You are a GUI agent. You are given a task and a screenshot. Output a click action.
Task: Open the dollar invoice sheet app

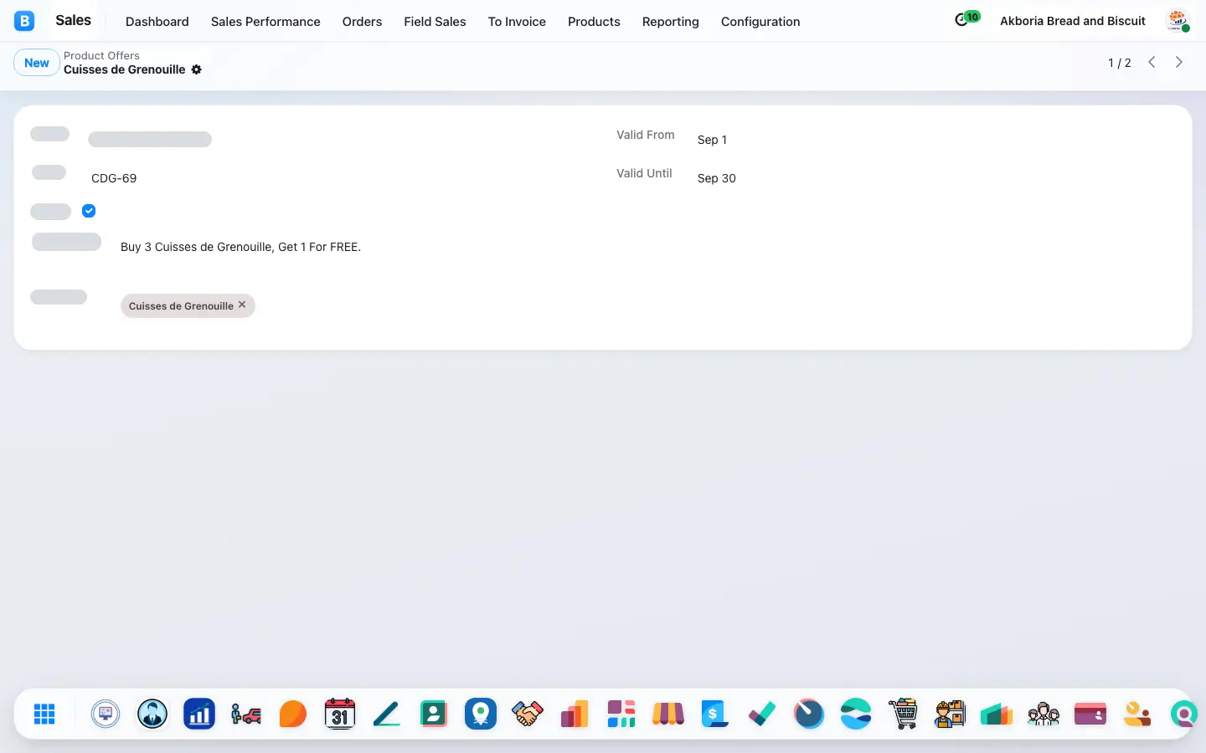tap(715, 714)
